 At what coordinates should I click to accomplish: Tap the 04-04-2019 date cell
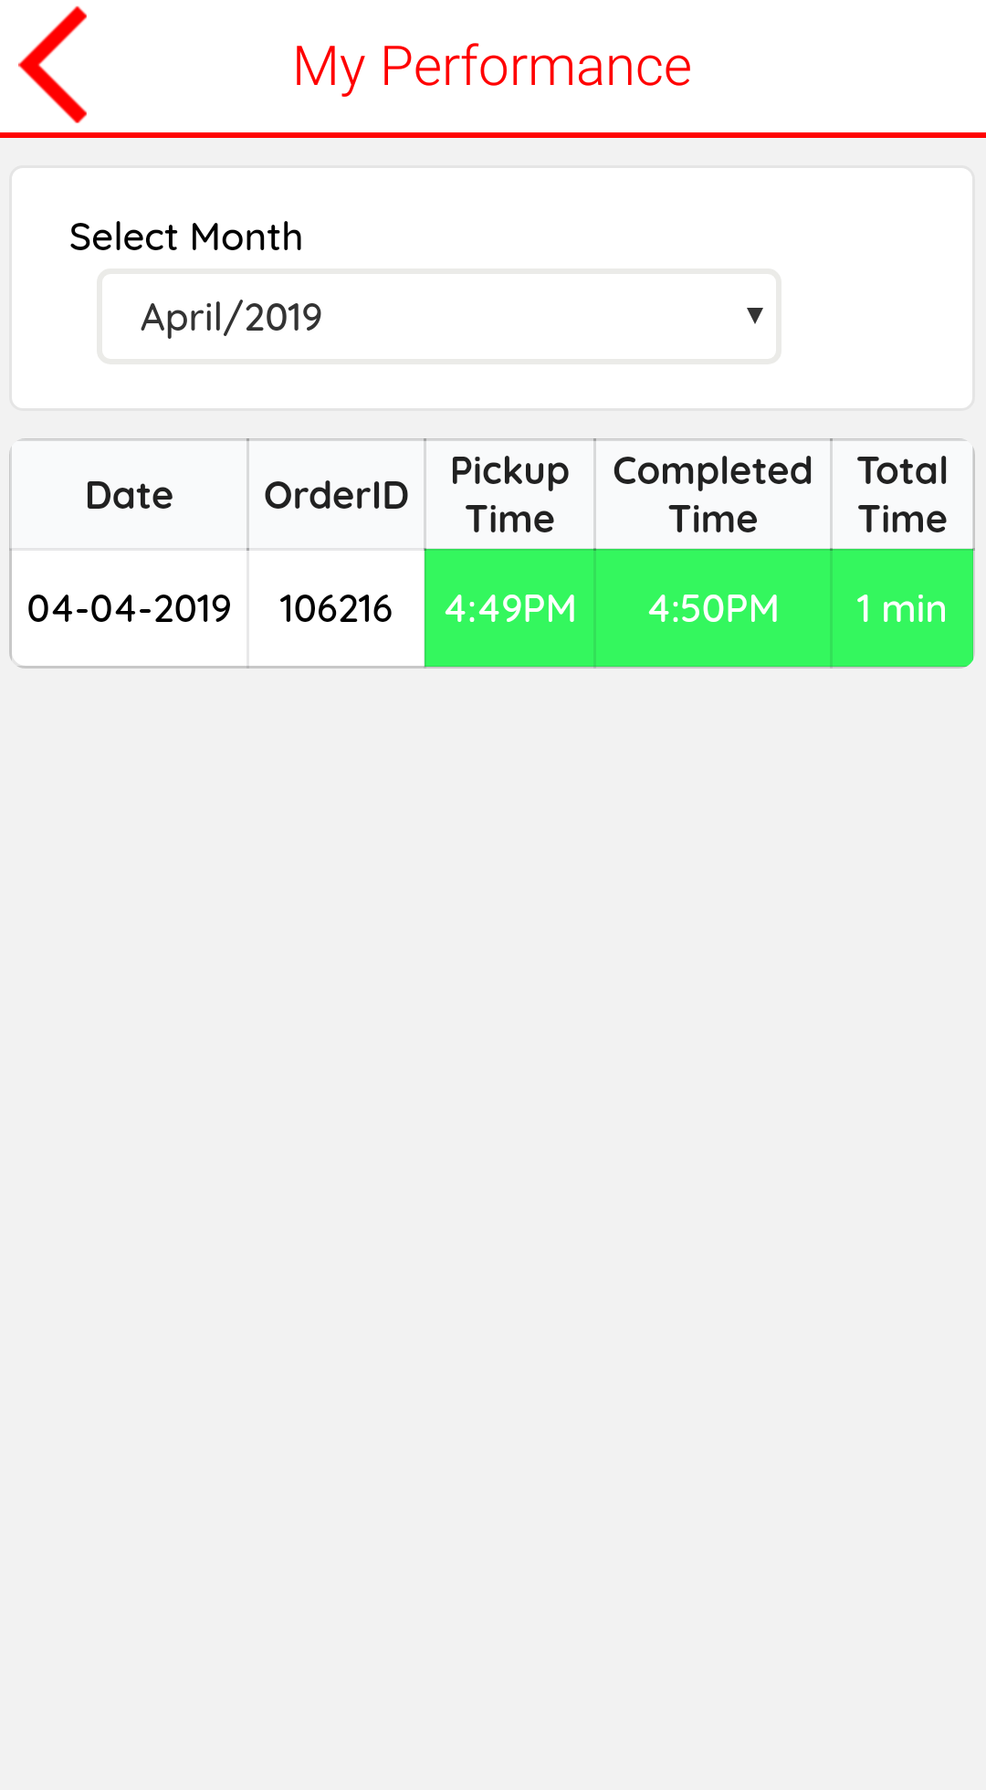click(130, 608)
